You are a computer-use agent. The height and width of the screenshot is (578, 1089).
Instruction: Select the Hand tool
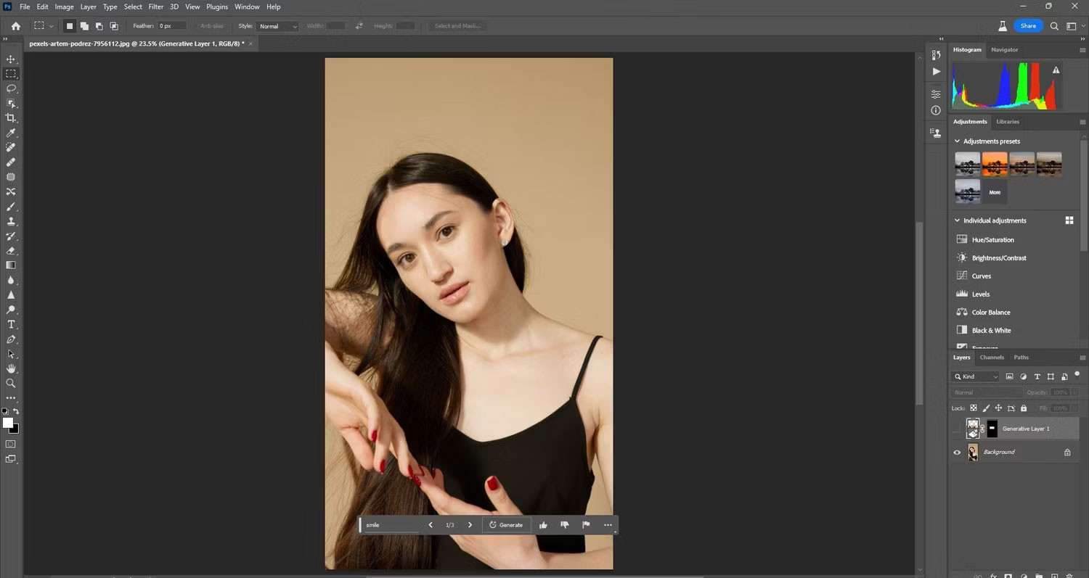(11, 368)
